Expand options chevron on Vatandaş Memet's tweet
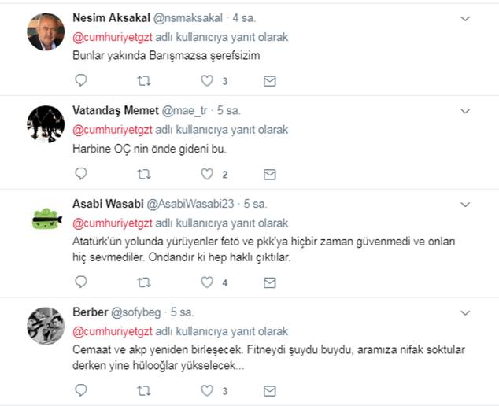Viewport: 499px width, 406px height. pos(465,112)
